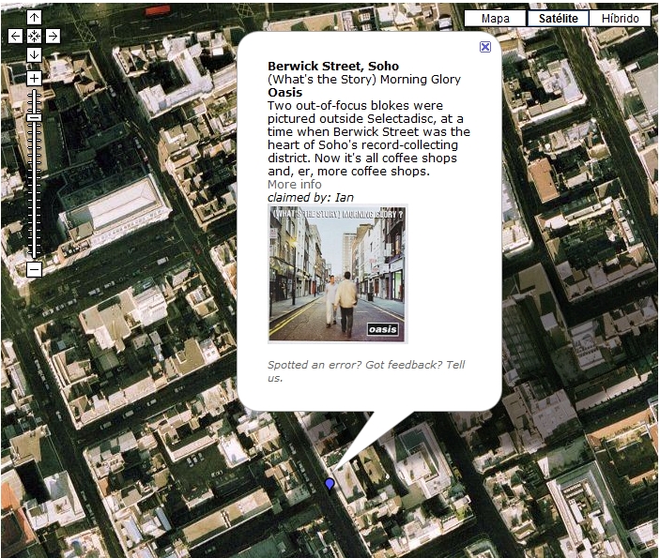
Task: Click the 'claimed by: Ian' text
Action: [311, 197]
